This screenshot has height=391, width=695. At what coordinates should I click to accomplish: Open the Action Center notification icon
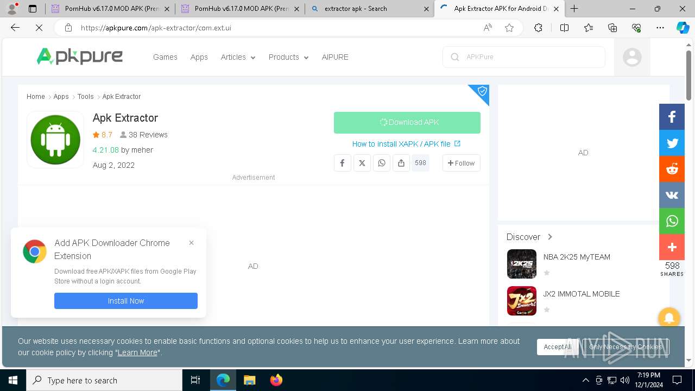[677, 380]
